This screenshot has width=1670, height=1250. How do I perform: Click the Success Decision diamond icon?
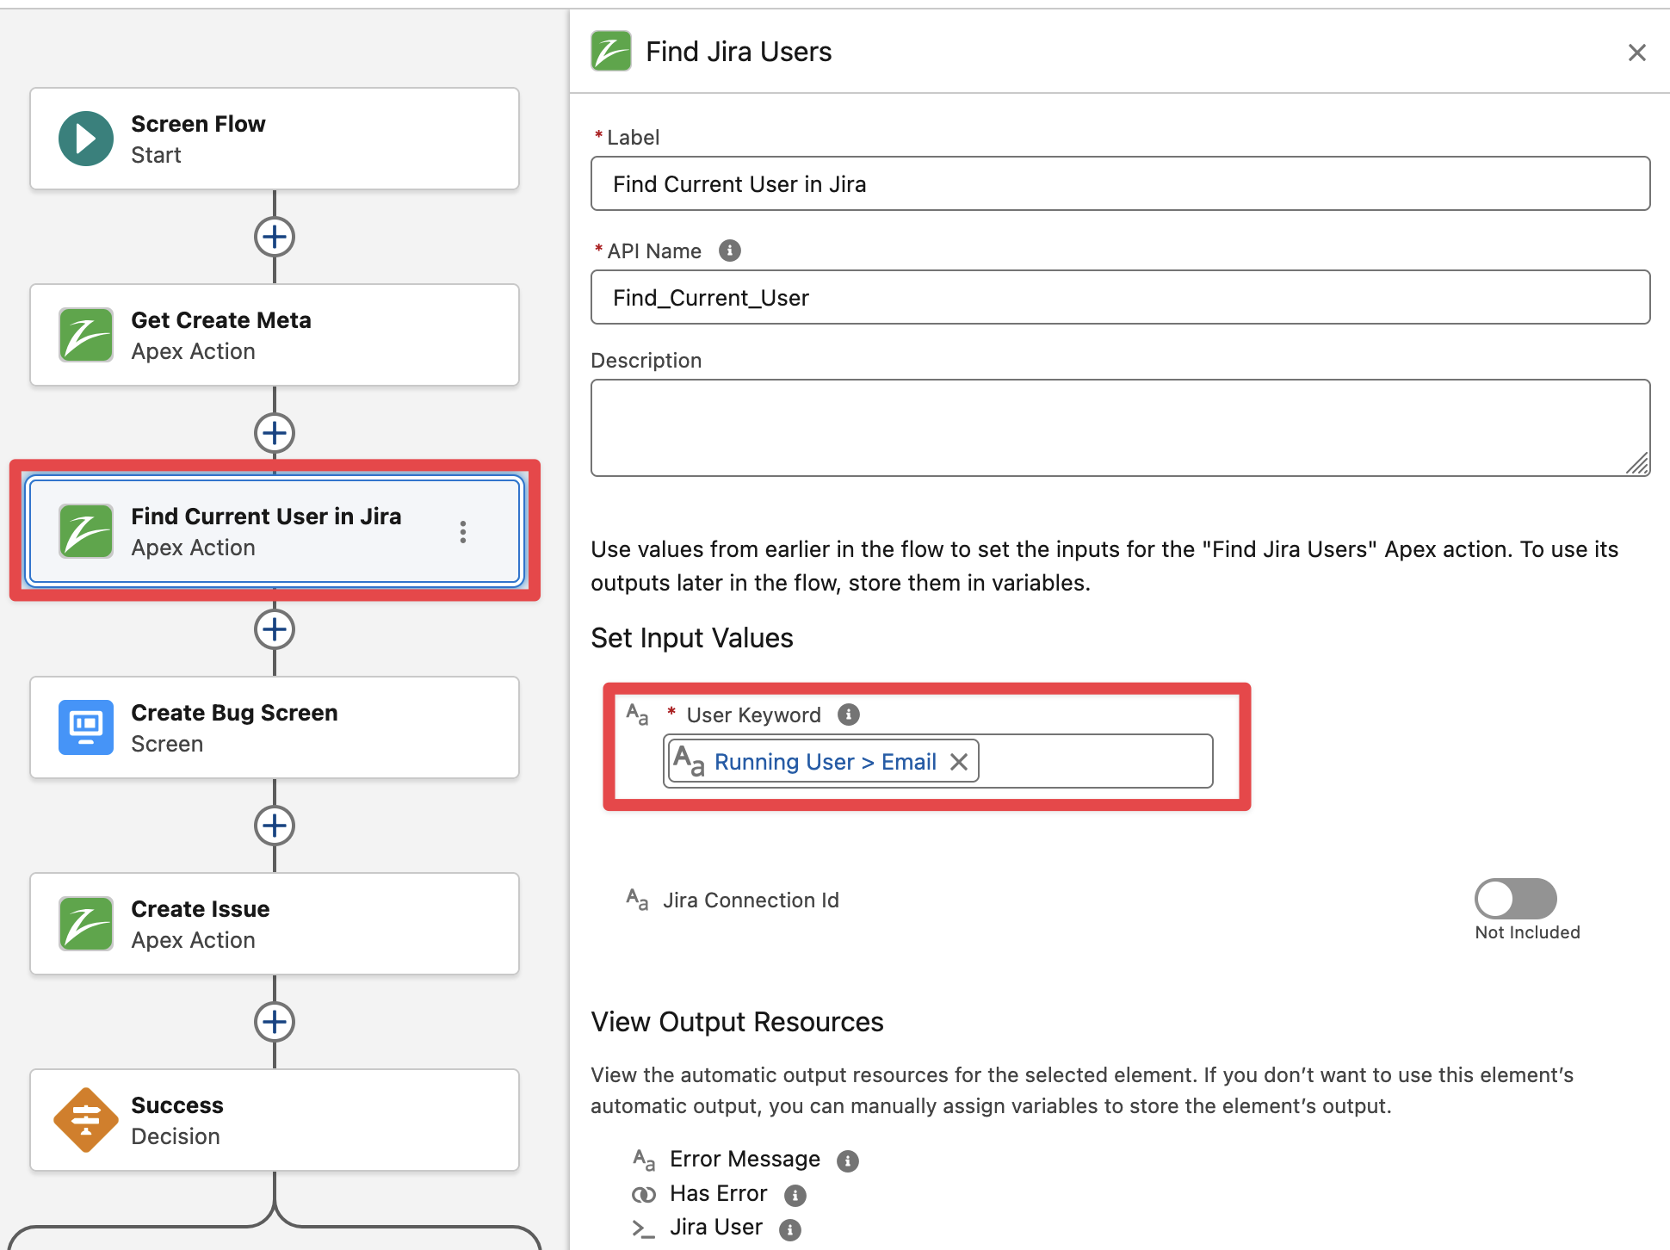pos(85,1120)
